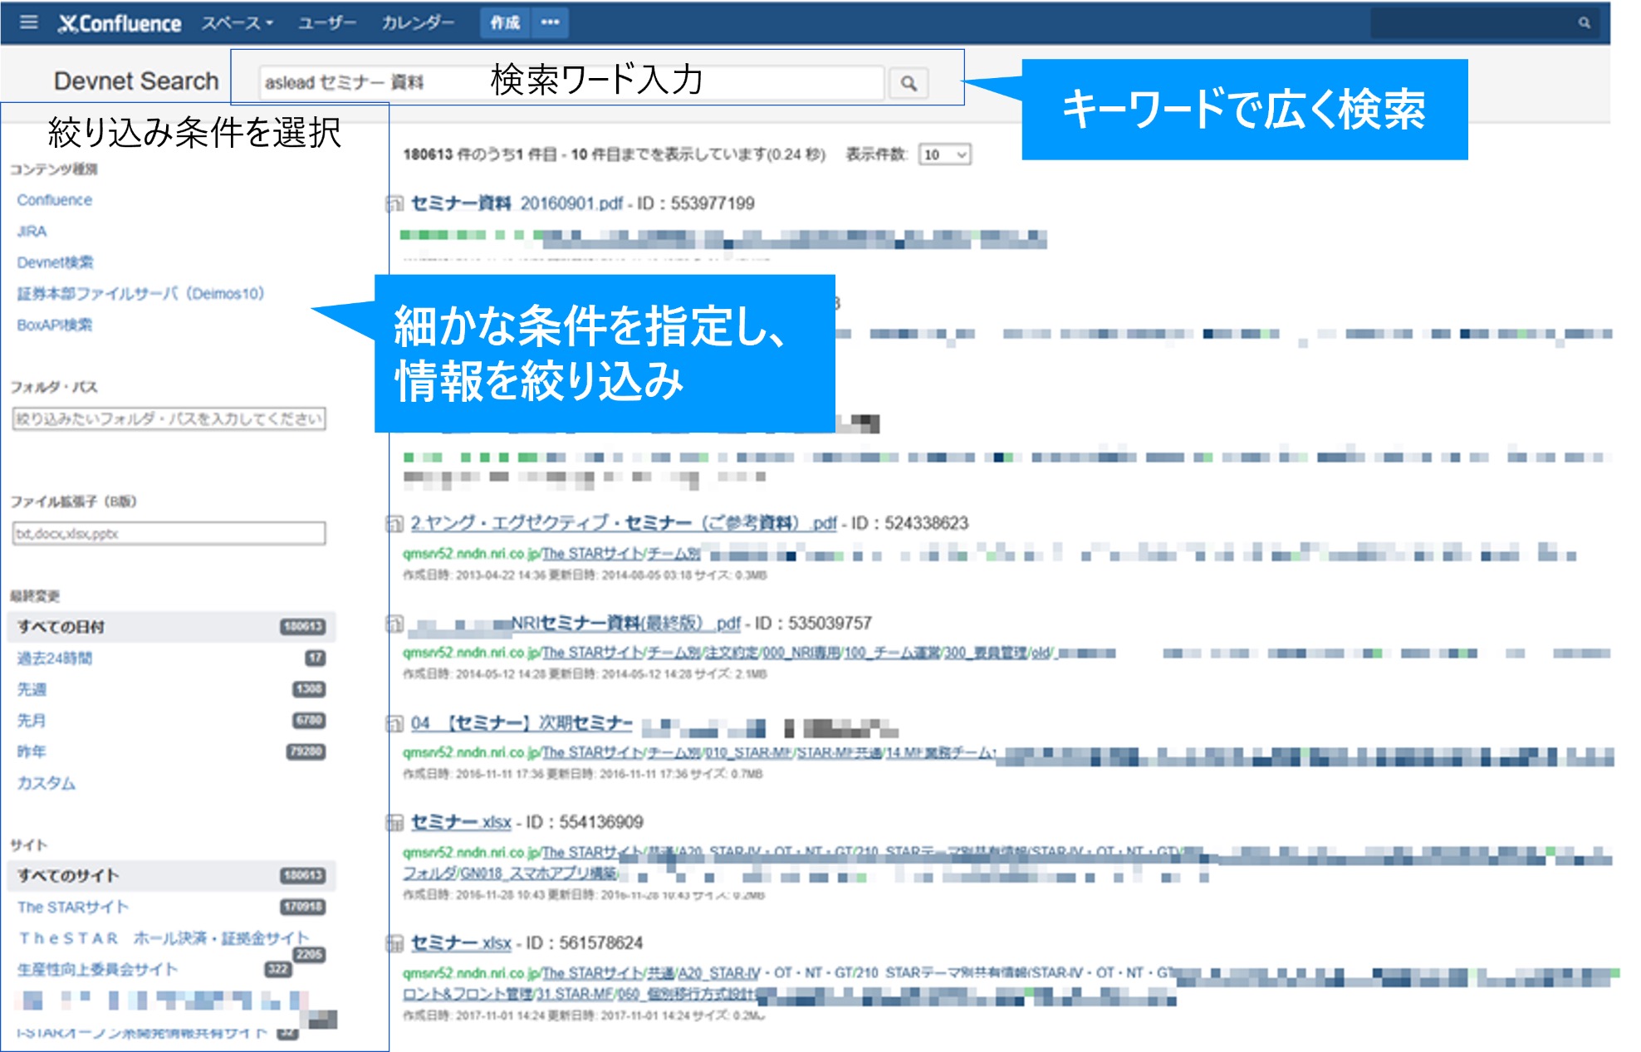Image resolution: width=1641 pixels, height=1052 pixels.
Task: Filter by JIRA content type
Action: click(32, 232)
